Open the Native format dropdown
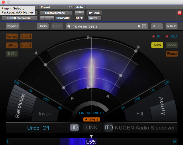The height and width of the screenshot is (145, 183). pyautogui.click(x=95, y=18)
